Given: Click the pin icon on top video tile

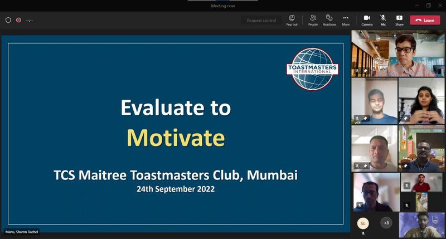Looking at the screenshot, I should click(366, 71).
